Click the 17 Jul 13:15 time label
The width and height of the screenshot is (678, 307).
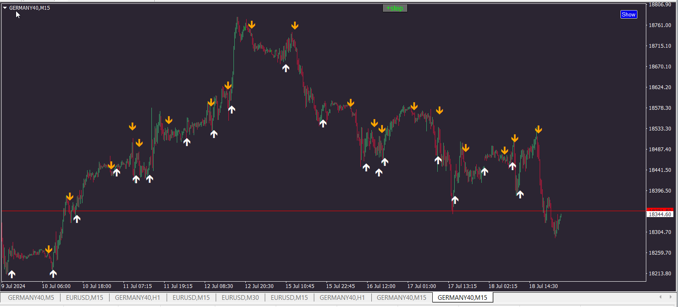tap(462, 286)
